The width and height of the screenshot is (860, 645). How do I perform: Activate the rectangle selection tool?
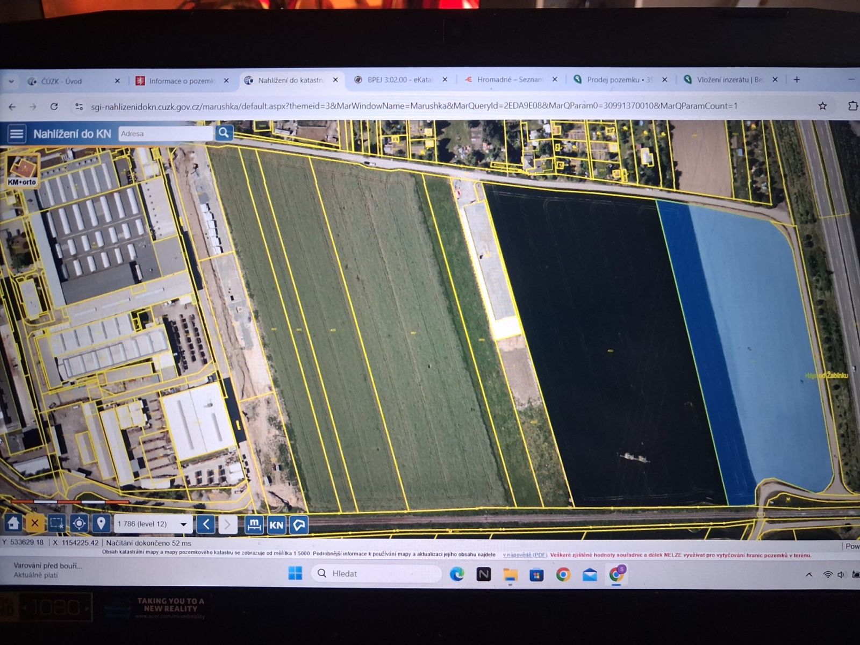pos(57,523)
